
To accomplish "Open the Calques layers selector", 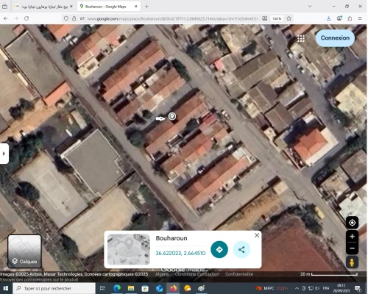I will pyautogui.click(x=24, y=251).
